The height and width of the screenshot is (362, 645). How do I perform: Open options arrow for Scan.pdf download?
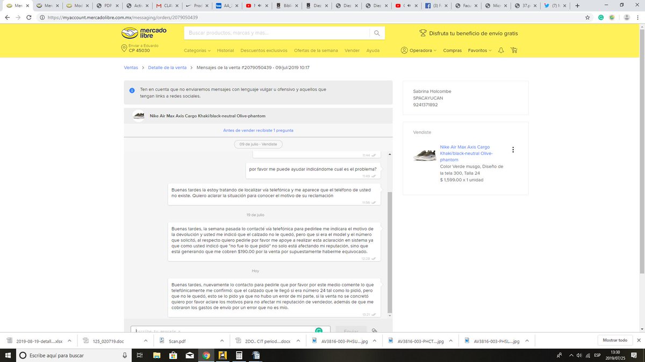point(223,341)
